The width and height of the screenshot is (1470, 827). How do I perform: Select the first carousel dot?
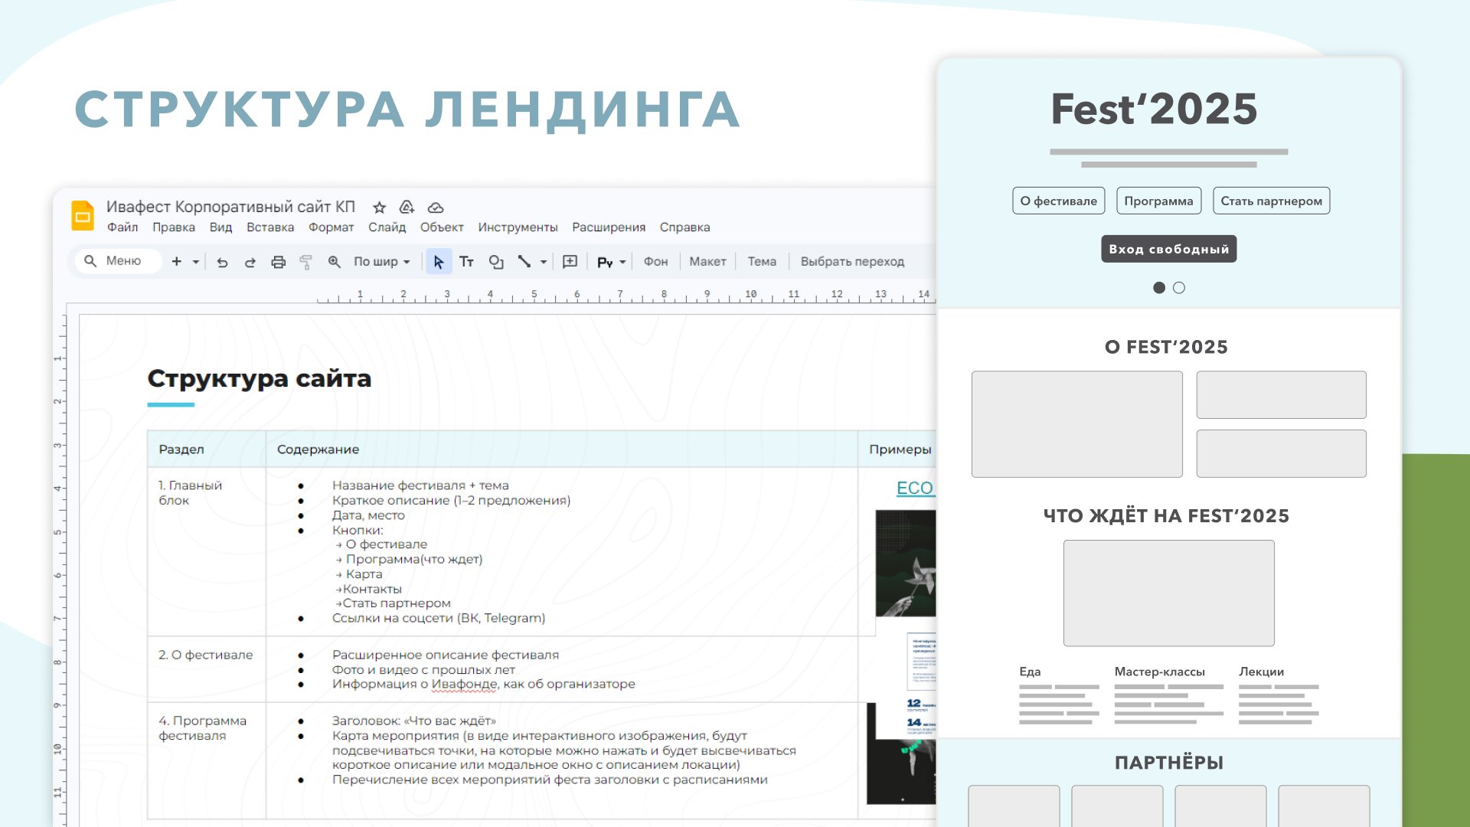point(1158,288)
